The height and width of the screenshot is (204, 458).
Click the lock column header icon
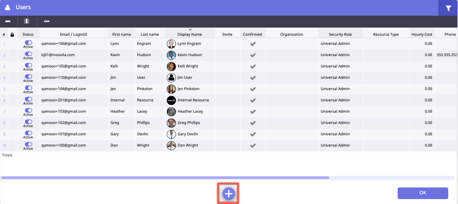coord(12,35)
